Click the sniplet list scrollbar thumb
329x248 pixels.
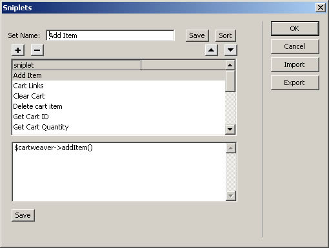(230, 81)
